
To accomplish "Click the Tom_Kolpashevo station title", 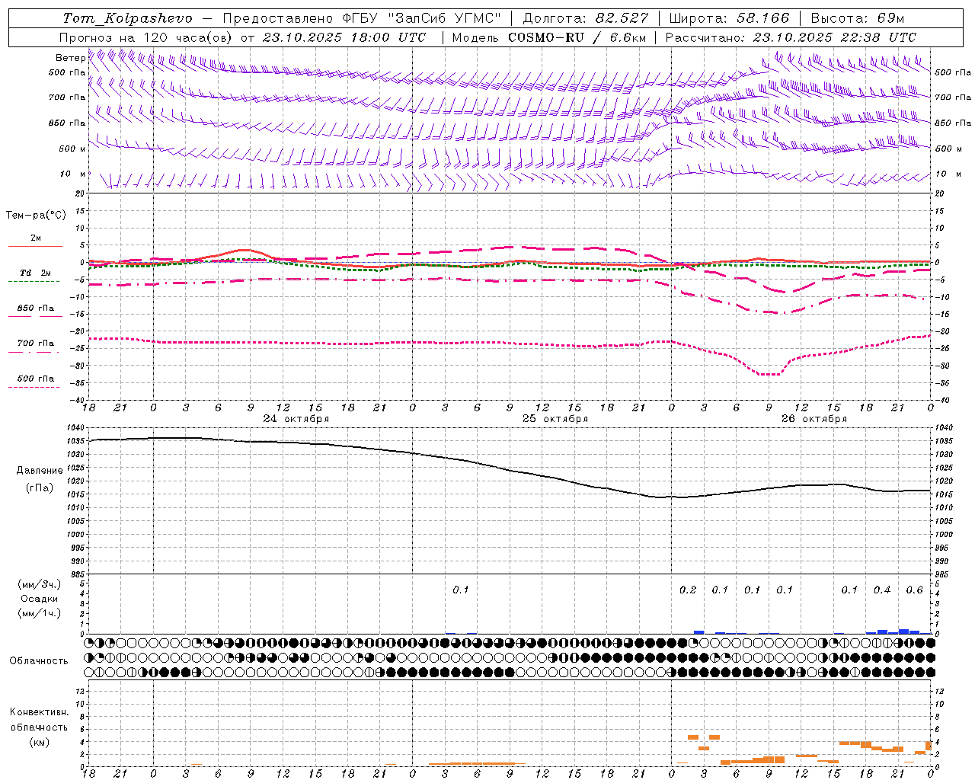I will [127, 18].
